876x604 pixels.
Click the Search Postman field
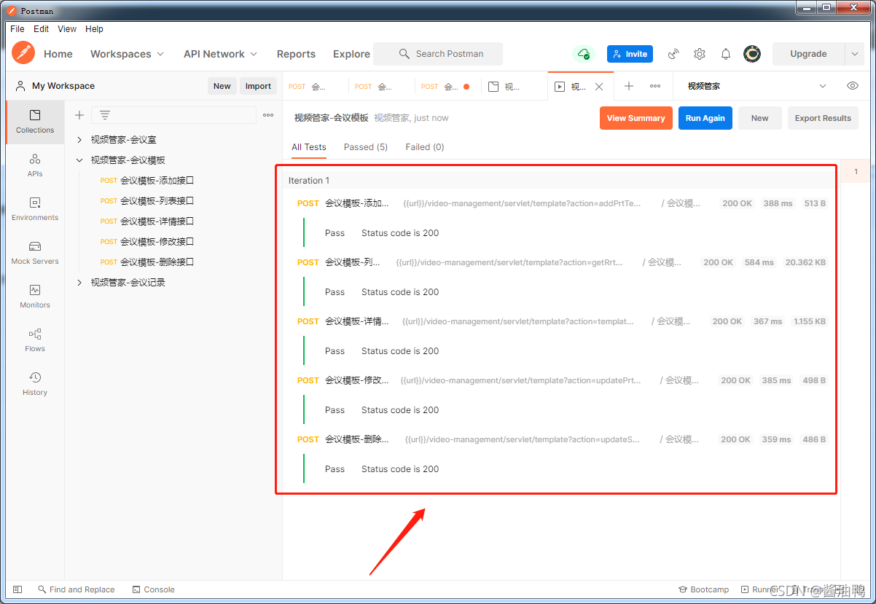(438, 54)
